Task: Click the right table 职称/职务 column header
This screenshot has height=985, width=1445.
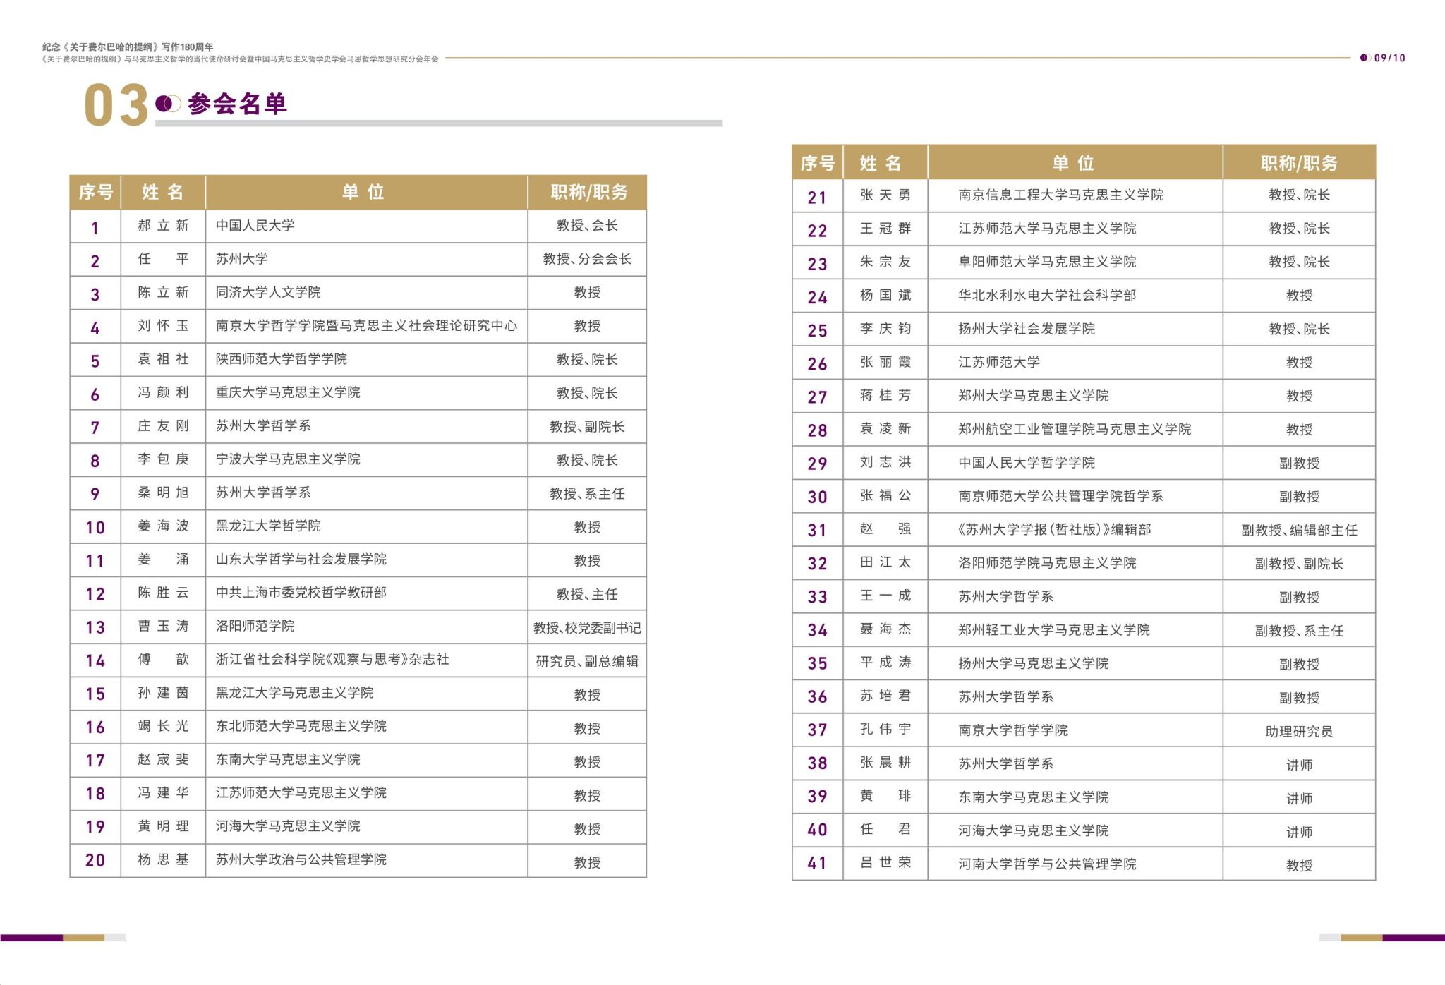Action: pyautogui.click(x=1298, y=163)
